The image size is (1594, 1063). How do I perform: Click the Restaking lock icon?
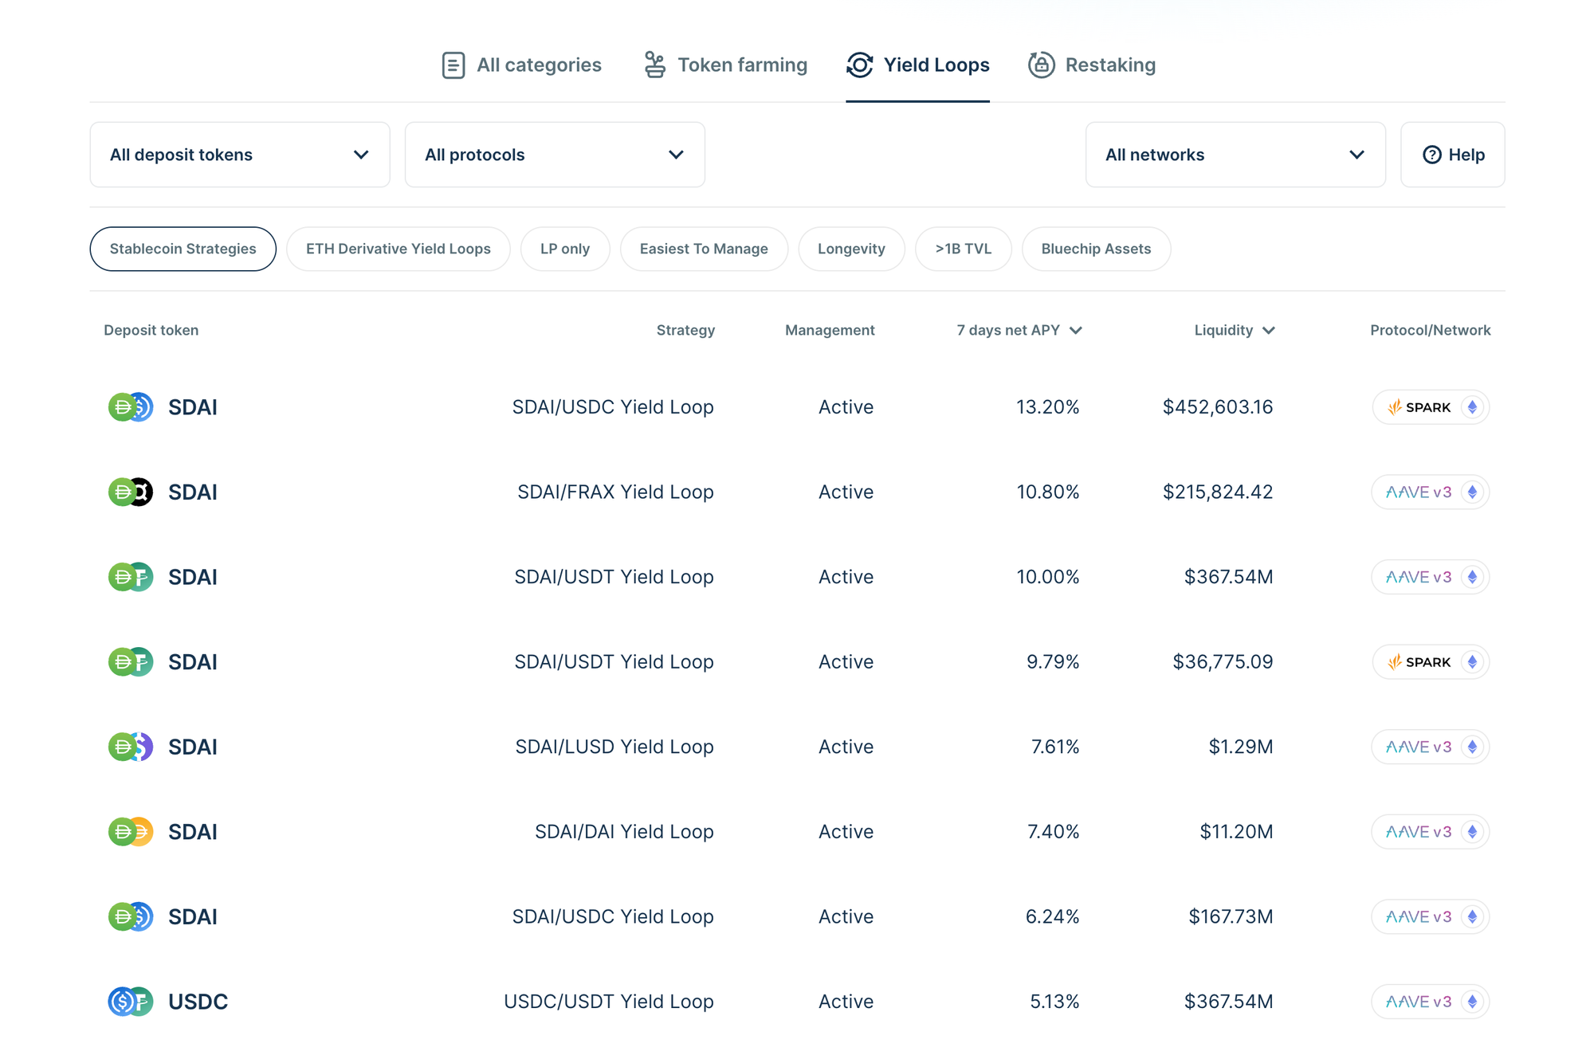(1041, 65)
